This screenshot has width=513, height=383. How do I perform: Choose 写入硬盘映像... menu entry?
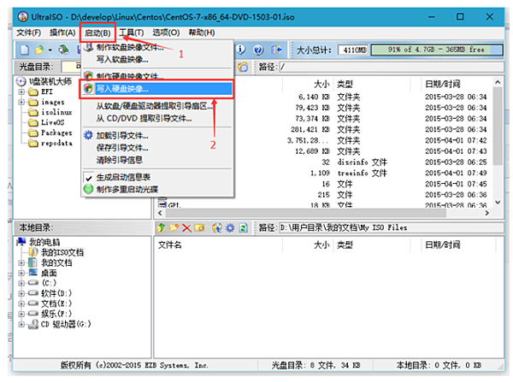point(156,89)
